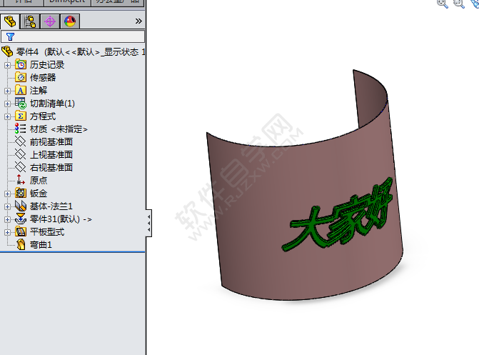Viewport: 479px width, 355px height.
Task: Open the FeatureManager design tree tab
Action: coord(9,21)
